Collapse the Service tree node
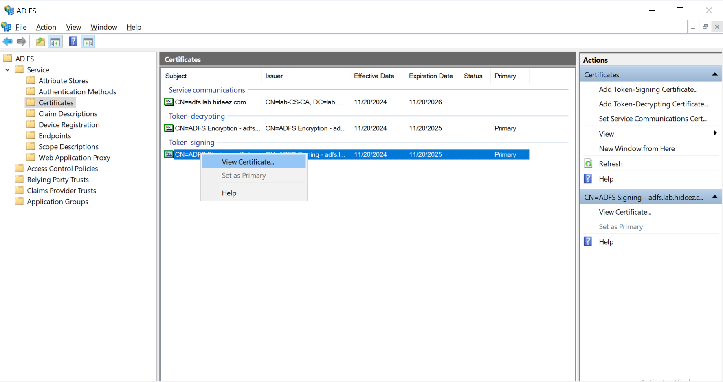This screenshot has height=382, width=723. pos(7,70)
